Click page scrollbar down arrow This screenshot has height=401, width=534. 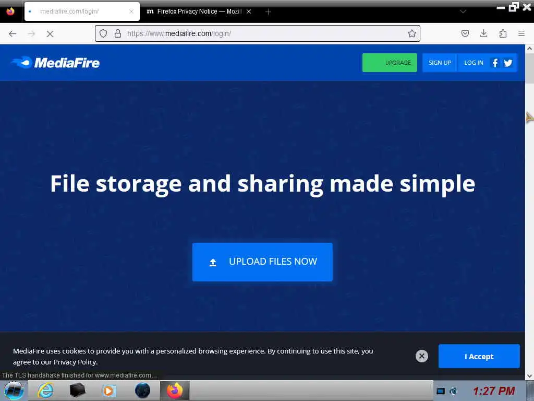coord(530,376)
